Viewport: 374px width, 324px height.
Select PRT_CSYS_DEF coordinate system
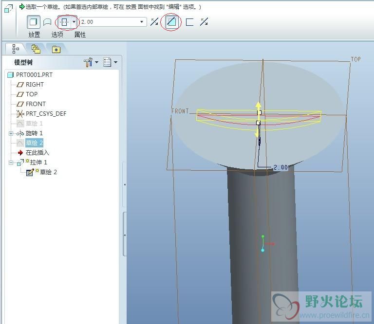click(x=41, y=114)
